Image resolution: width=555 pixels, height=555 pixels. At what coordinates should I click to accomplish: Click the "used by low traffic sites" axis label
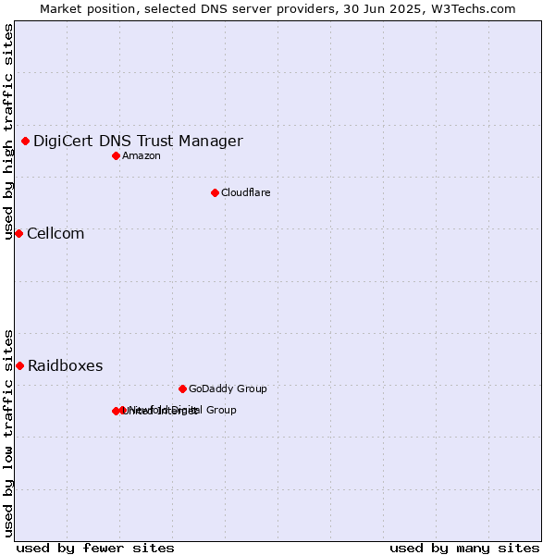(x=7, y=434)
